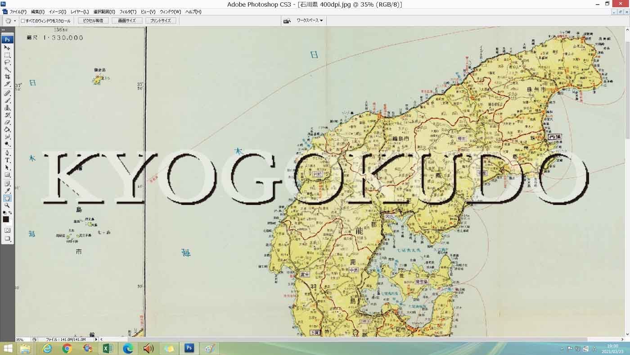This screenshot has height=355, width=630.
Task: Open the 選択範囲(S) menu
Action: 104,12
